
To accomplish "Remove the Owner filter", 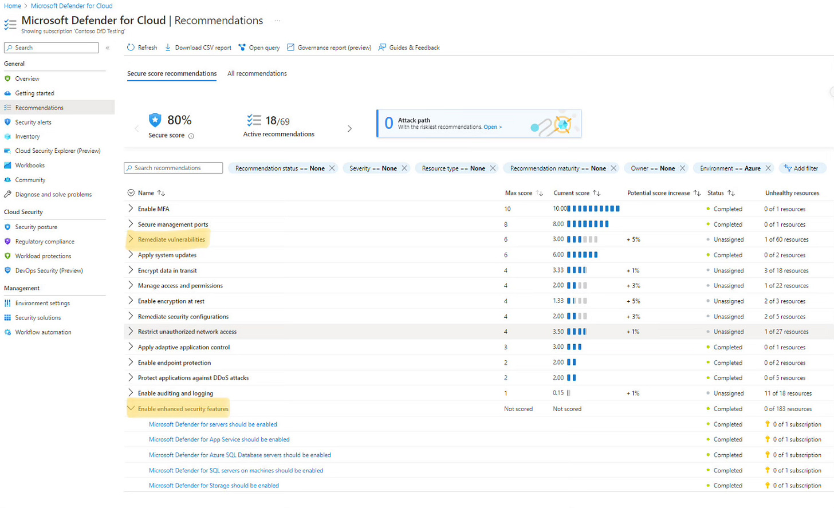I will 682,168.
